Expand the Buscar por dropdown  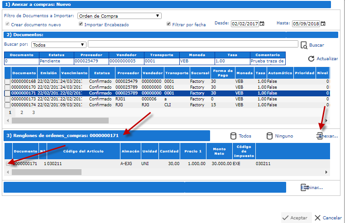pyautogui.click(x=59, y=45)
